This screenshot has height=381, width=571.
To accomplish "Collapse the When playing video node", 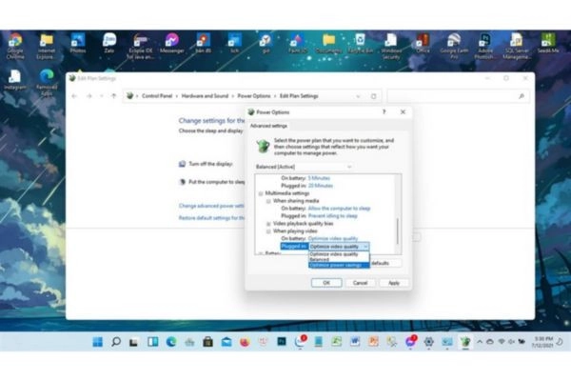I will click(x=268, y=231).
